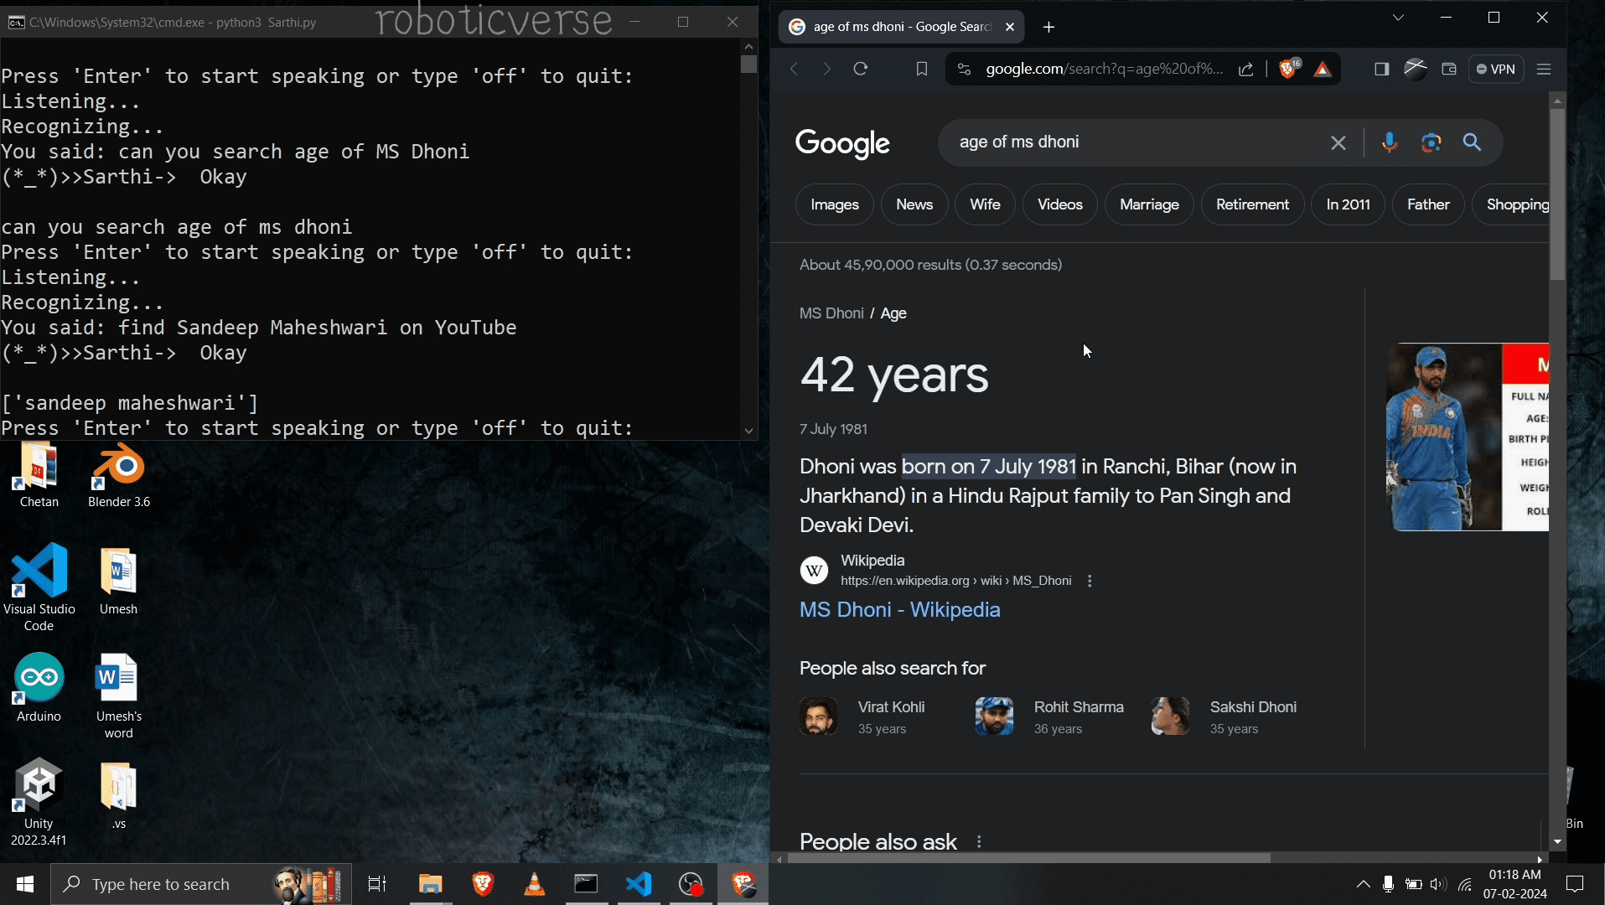Screen dimensions: 1605x905
Task: Click the Google voice search microphone icon
Action: pyautogui.click(x=1389, y=142)
